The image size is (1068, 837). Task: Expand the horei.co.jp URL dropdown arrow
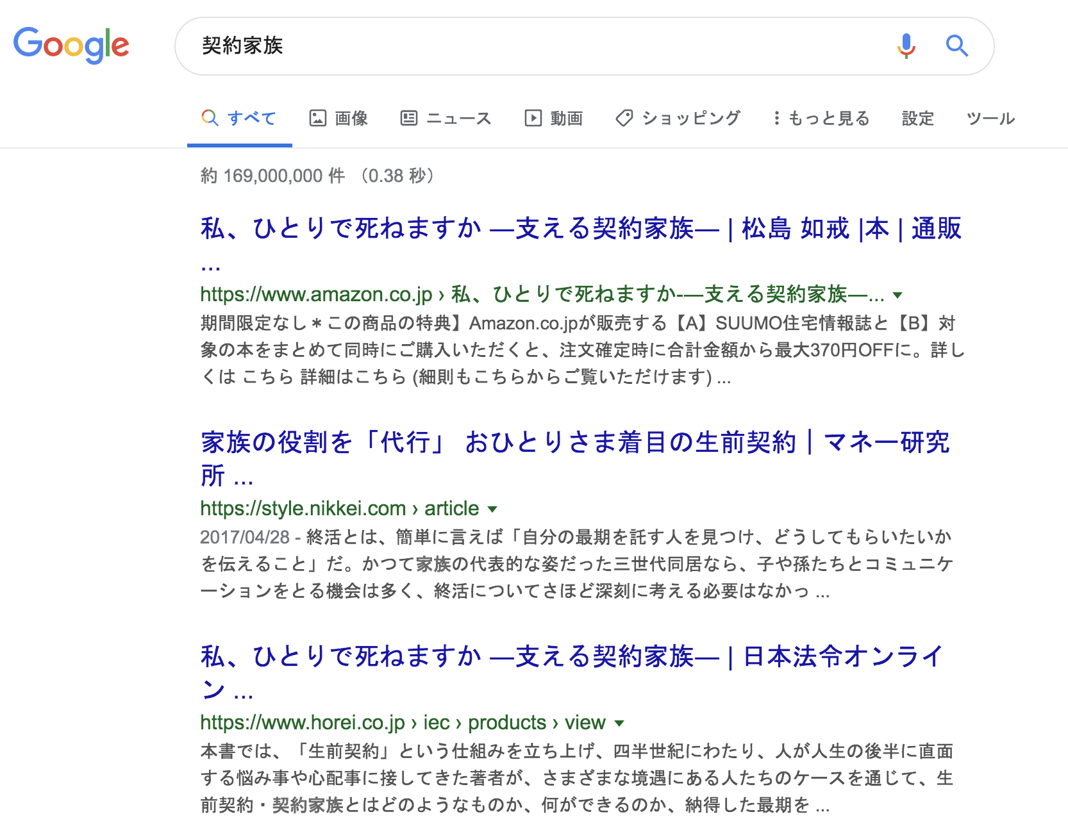point(619,724)
